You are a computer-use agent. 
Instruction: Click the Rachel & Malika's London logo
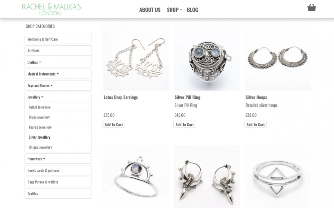(x=51, y=9)
